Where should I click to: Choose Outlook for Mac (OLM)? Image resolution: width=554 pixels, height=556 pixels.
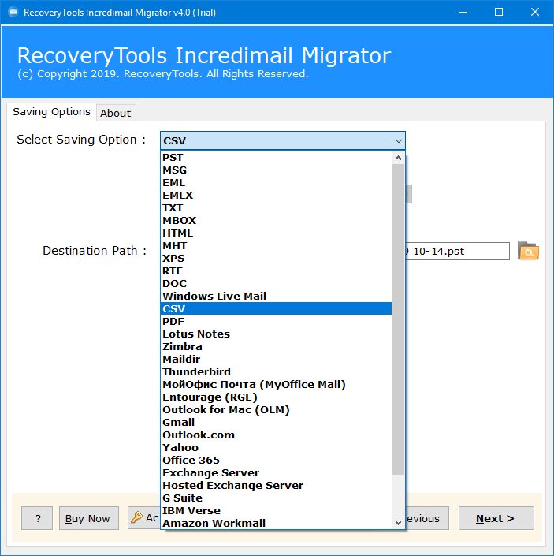[276, 409]
